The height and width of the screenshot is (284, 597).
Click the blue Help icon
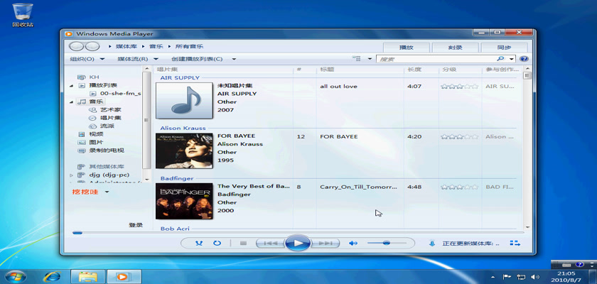[x=524, y=59]
